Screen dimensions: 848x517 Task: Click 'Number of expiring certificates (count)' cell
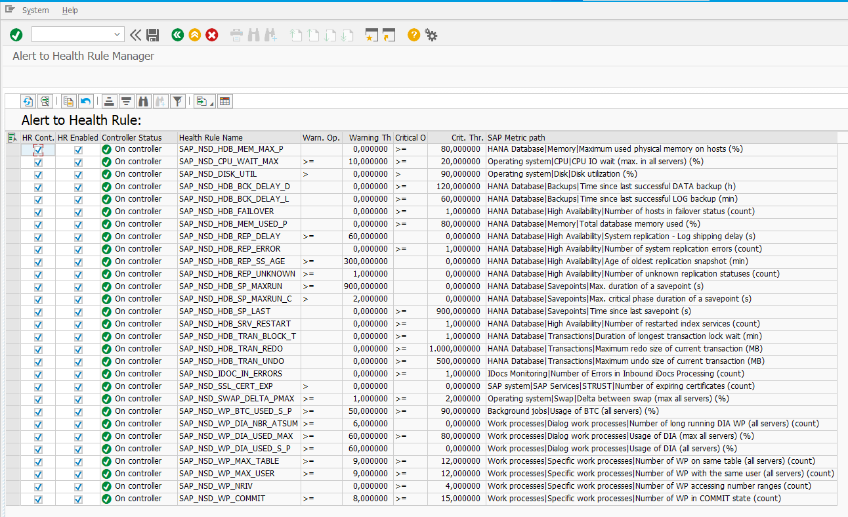(662, 387)
